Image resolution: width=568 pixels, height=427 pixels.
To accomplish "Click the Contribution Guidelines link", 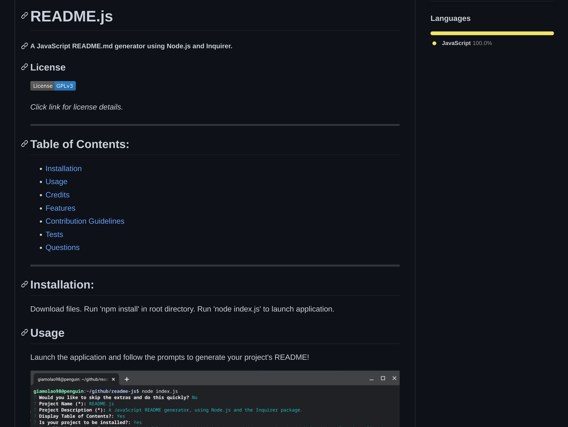I will coord(85,221).
